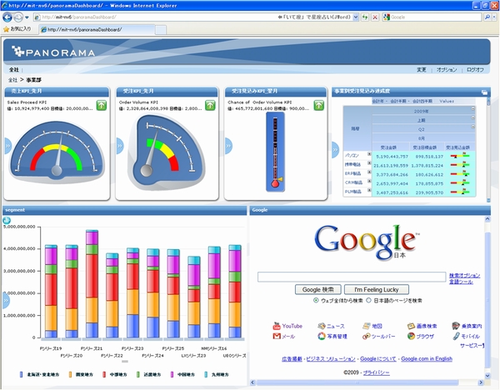
Task: Open the Chrome browser icon link
Action: 411,336
